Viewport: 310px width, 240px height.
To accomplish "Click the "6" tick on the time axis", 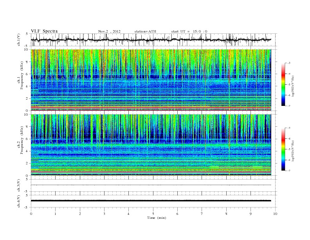I will [177, 214].
